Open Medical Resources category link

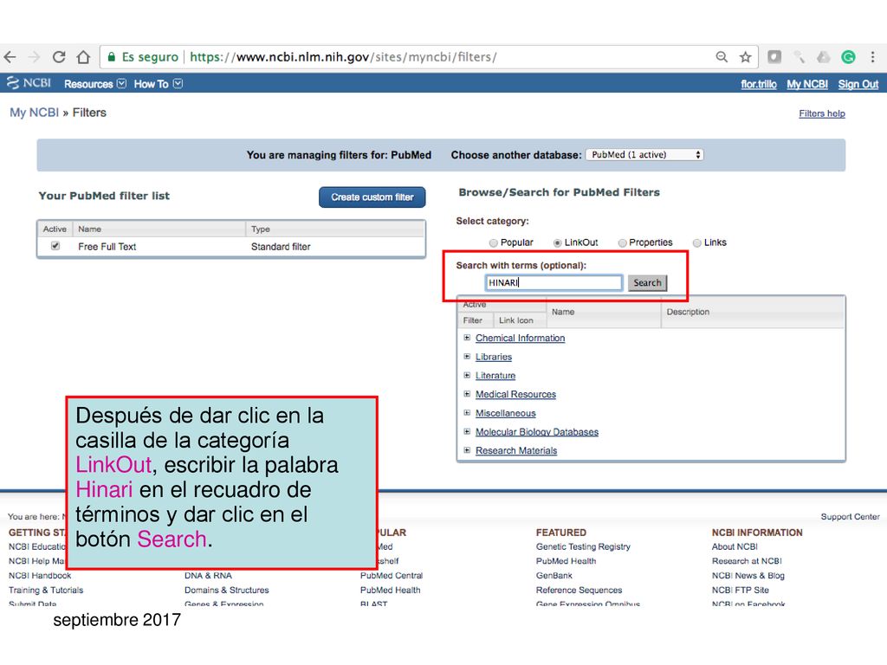[x=515, y=394]
